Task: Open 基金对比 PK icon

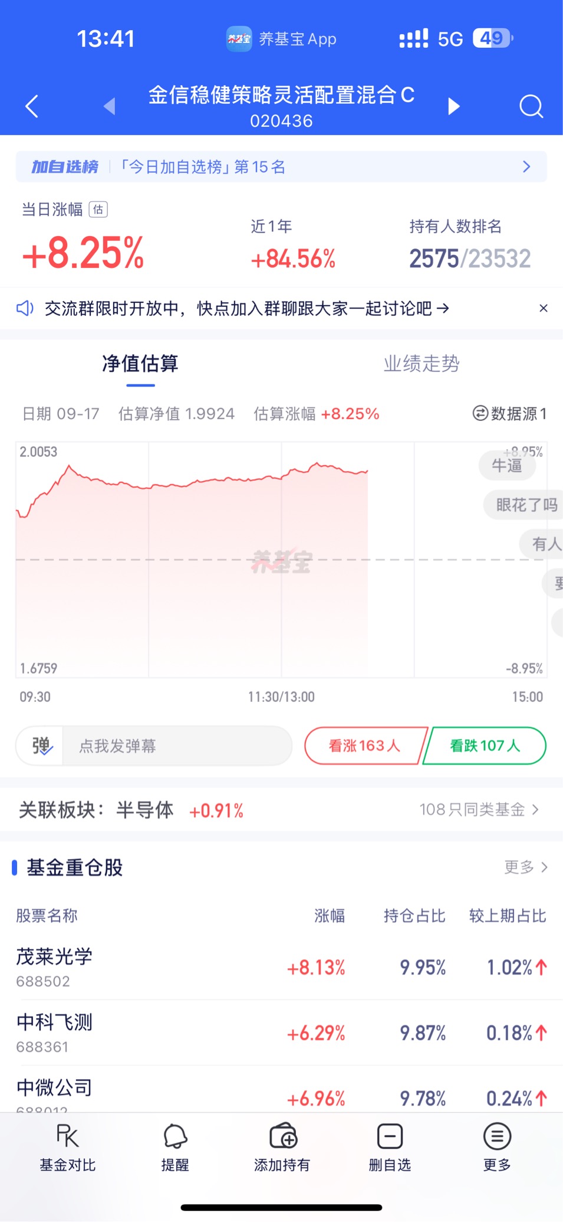Action: pos(67,1136)
